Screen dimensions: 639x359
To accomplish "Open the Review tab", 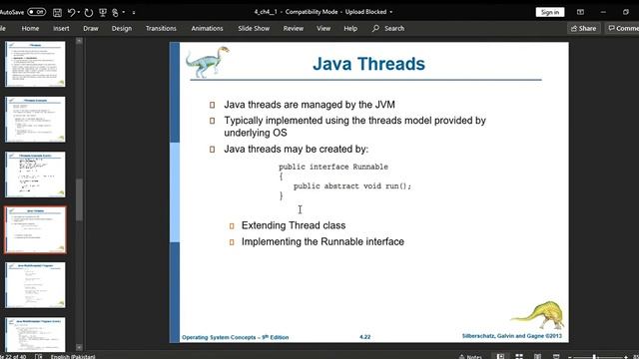I will click(294, 28).
